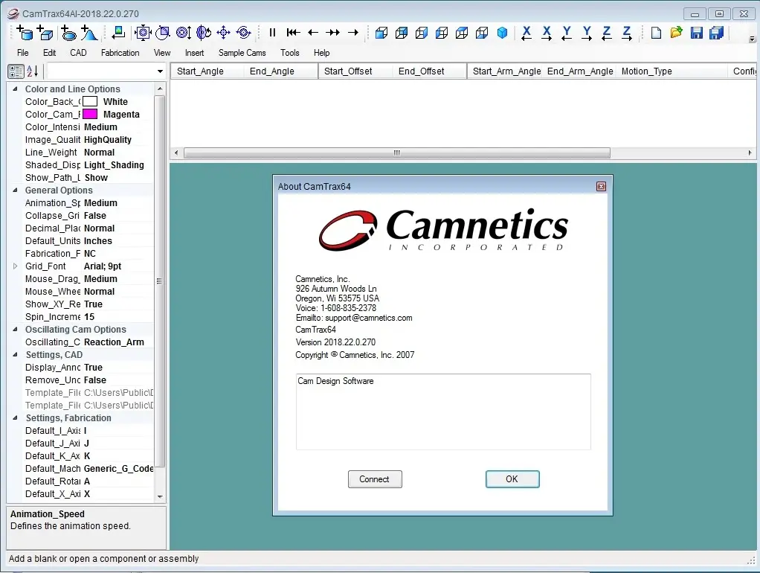This screenshot has height=573, width=760.
Task: Click the Cam Design Software text box
Action: [443, 412]
